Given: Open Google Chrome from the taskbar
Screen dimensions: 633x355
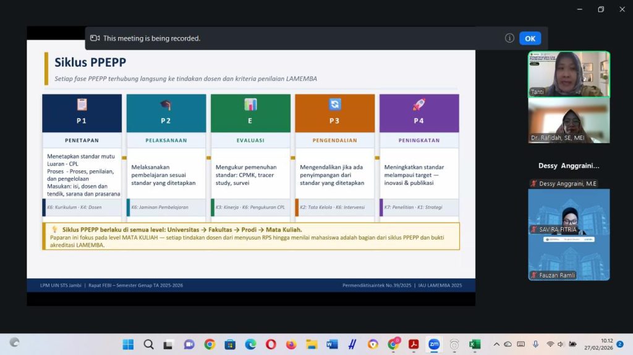Looking at the screenshot, I should 210,344.
